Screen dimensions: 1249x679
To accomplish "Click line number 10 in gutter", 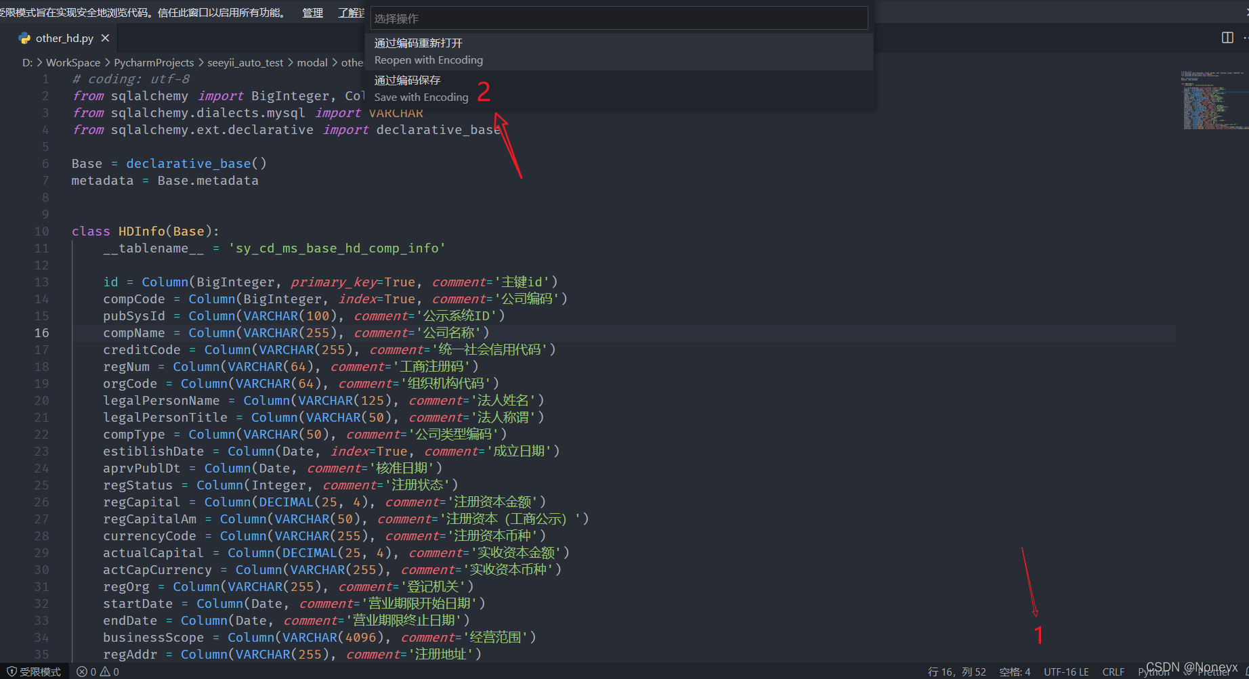I will tap(41, 231).
